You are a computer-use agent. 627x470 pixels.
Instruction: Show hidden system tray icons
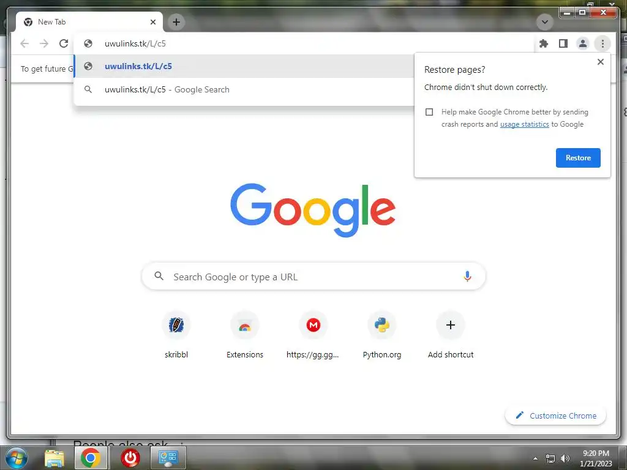535,458
